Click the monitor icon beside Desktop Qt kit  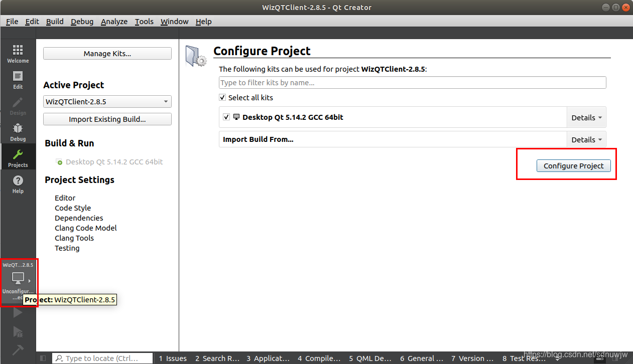pos(236,117)
